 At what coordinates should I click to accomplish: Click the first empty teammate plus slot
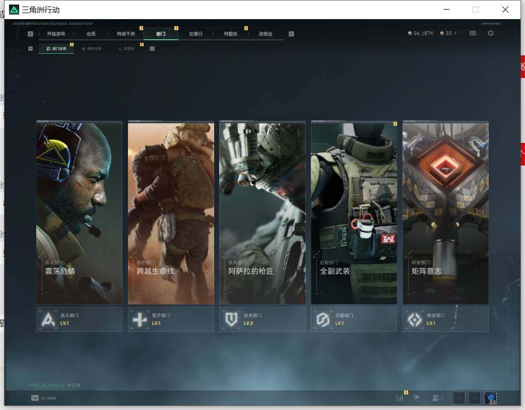(458, 398)
